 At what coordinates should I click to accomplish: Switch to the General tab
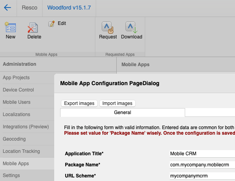pos(123,112)
